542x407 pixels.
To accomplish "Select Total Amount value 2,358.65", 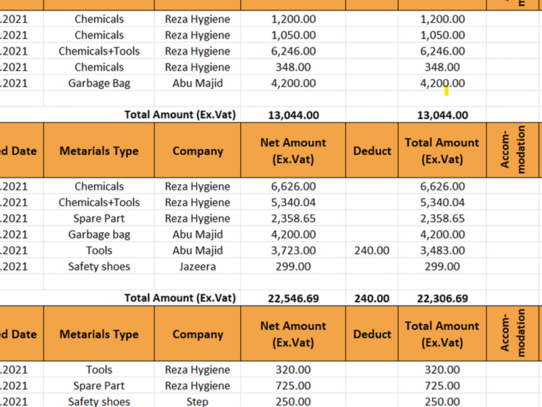I will point(442,218).
